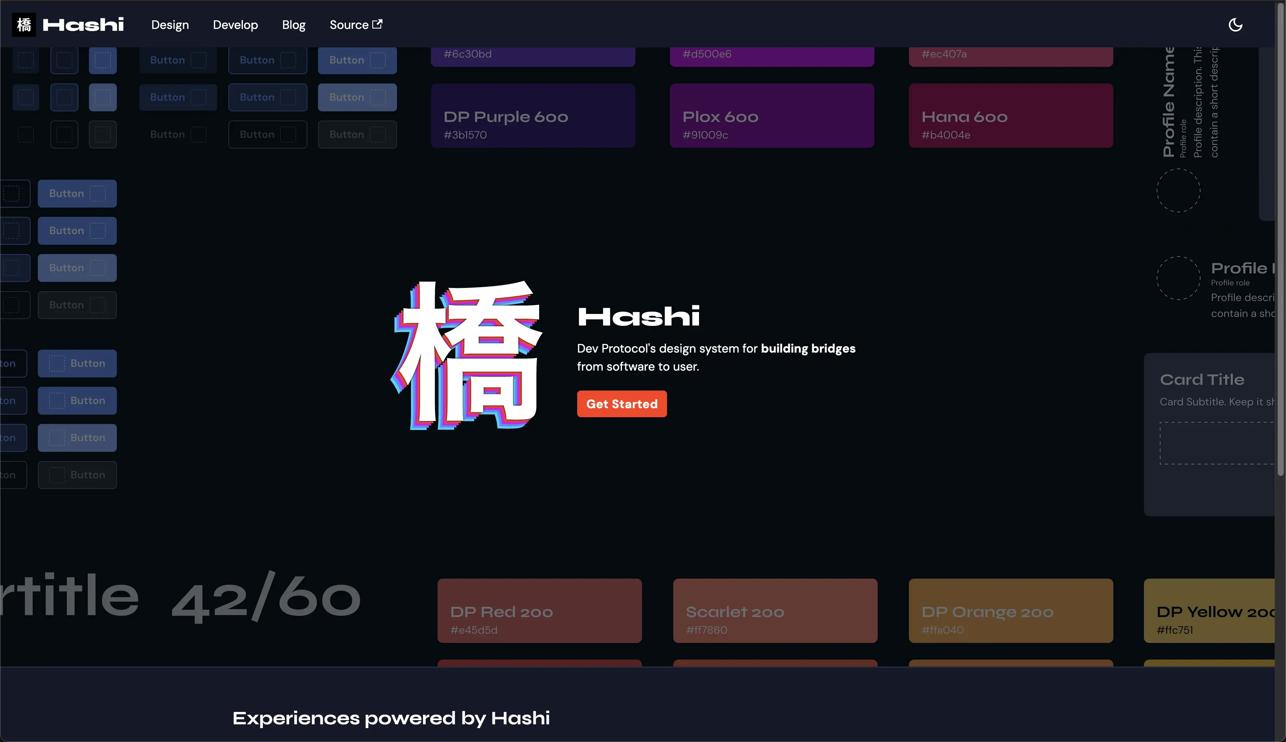
Task: Open the Develop menu
Action: [x=235, y=24]
